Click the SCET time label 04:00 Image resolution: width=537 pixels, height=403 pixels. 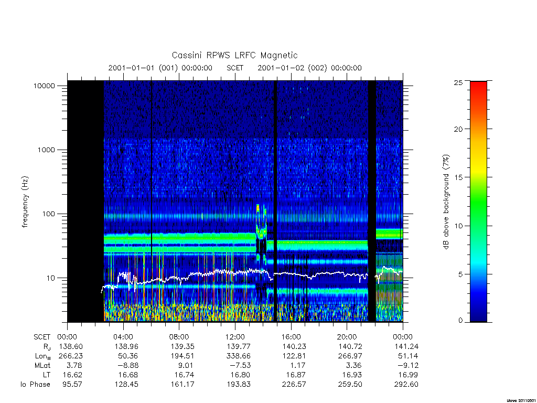[x=123, y=337]
